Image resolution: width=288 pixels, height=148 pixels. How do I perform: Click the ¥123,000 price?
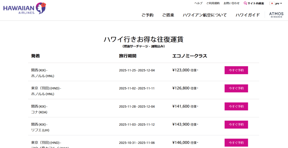(x=181, y=70)
